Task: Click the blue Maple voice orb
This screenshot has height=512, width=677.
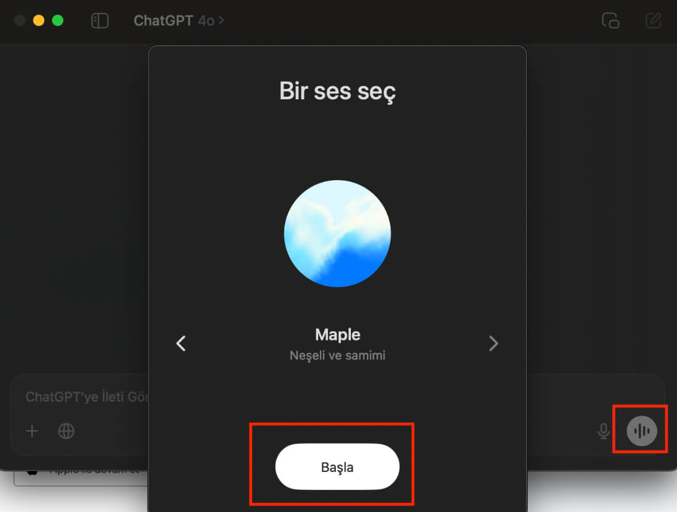Action: pos(338,233)
